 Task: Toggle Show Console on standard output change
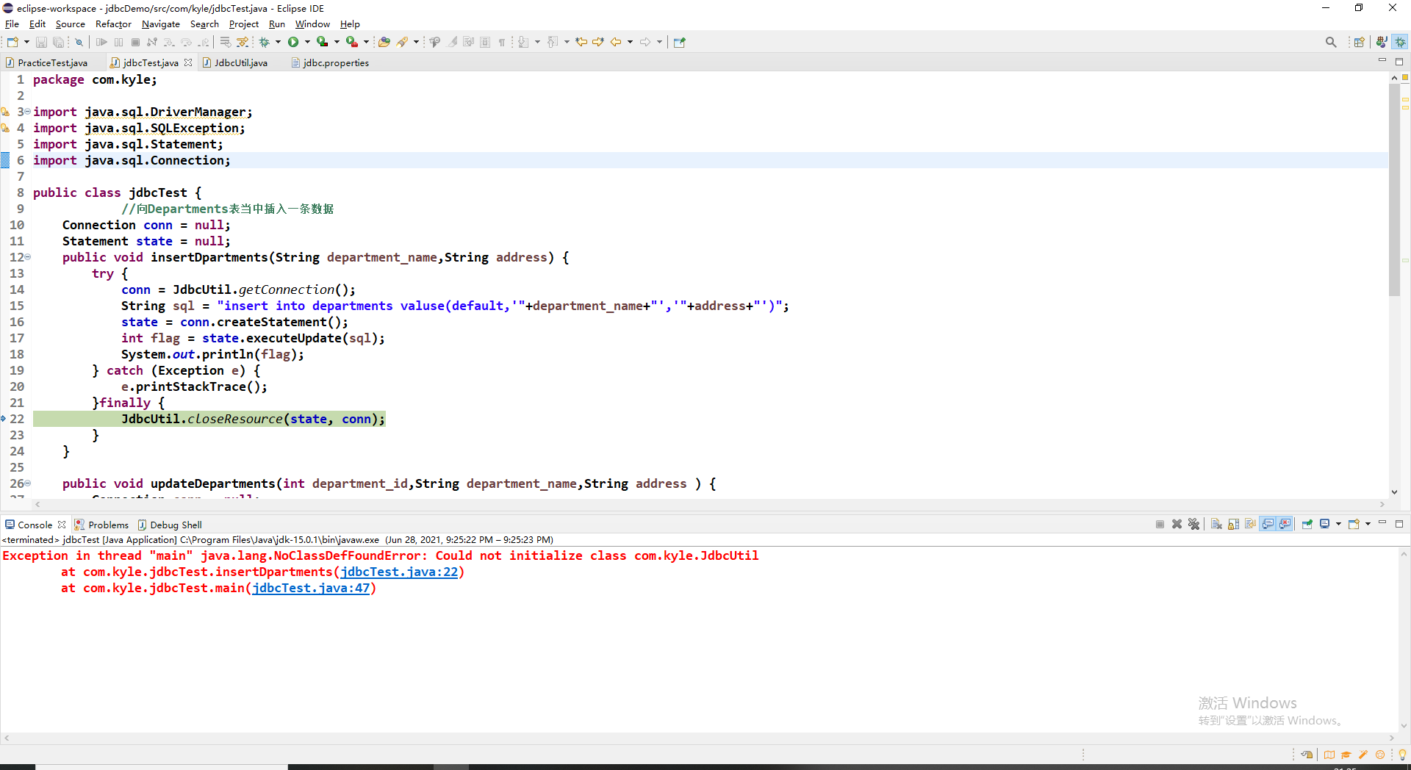[x=1268, y=524]
